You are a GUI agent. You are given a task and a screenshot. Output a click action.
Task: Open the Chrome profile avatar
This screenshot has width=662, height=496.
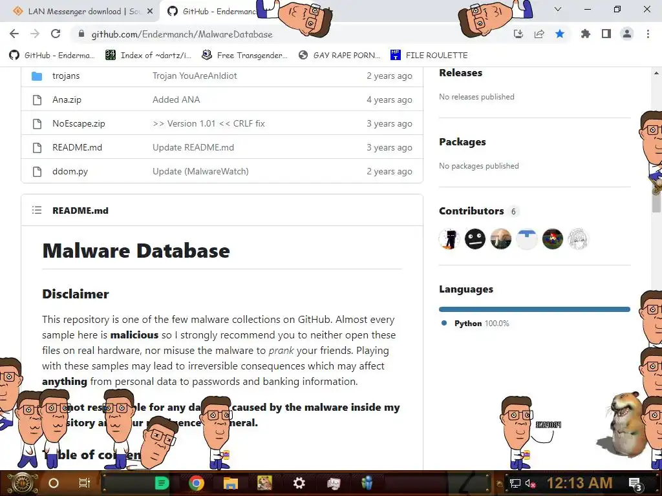(x=627, y=34)
